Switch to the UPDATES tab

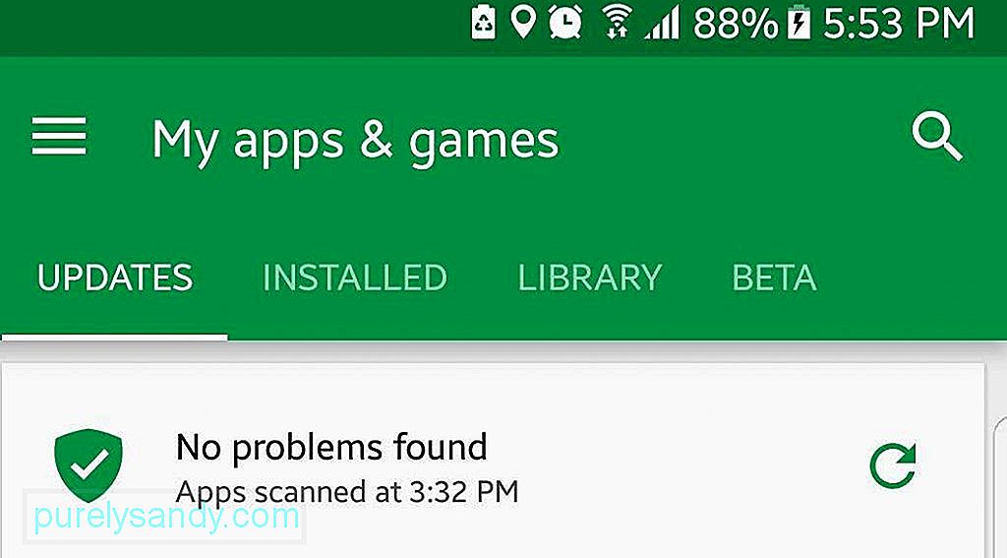point(115,278)
